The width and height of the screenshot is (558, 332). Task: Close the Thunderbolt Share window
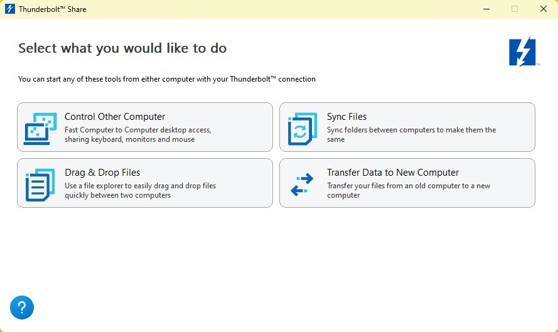(544, 9)
